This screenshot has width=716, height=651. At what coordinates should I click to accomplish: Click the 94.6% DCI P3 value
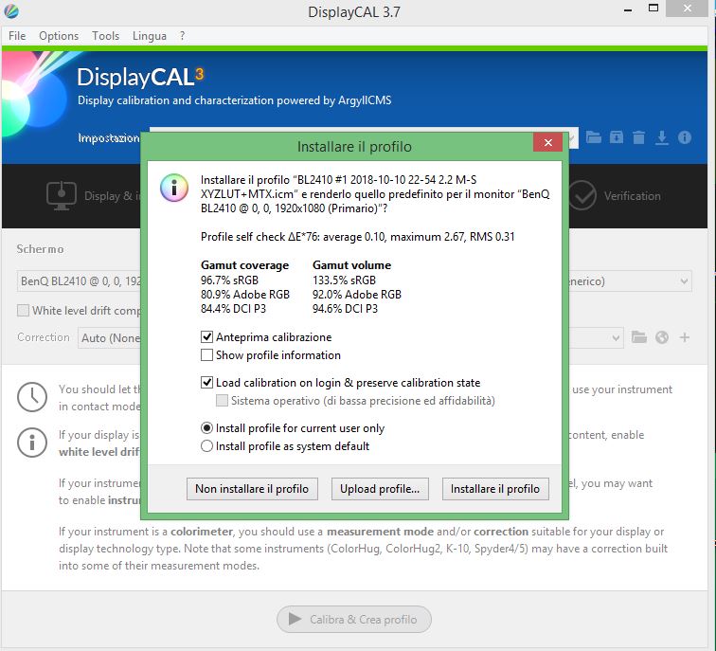[345, 308]
